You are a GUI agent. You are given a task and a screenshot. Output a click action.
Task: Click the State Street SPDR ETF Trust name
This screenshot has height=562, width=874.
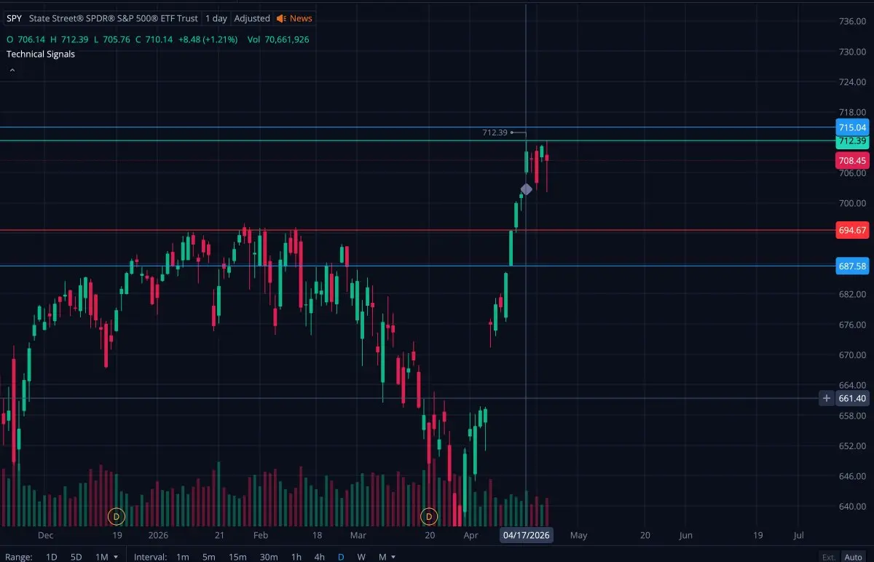click(x=112, y=18)
